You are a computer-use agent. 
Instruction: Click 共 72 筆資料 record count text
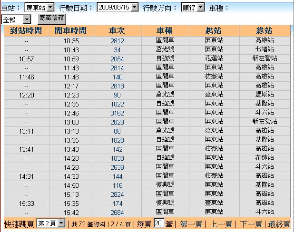[88, 224]
